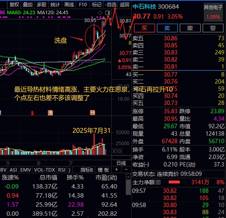This screenshot has width=226, height=218.
Task: Click the blue 卖 sell button
Action: tap(167, 28)
